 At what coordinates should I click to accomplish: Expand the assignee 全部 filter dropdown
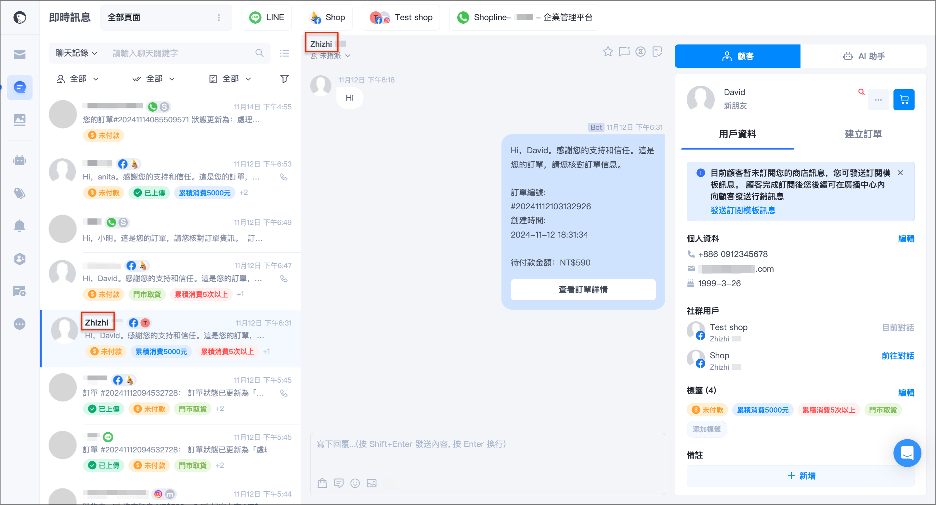point(77,79)
